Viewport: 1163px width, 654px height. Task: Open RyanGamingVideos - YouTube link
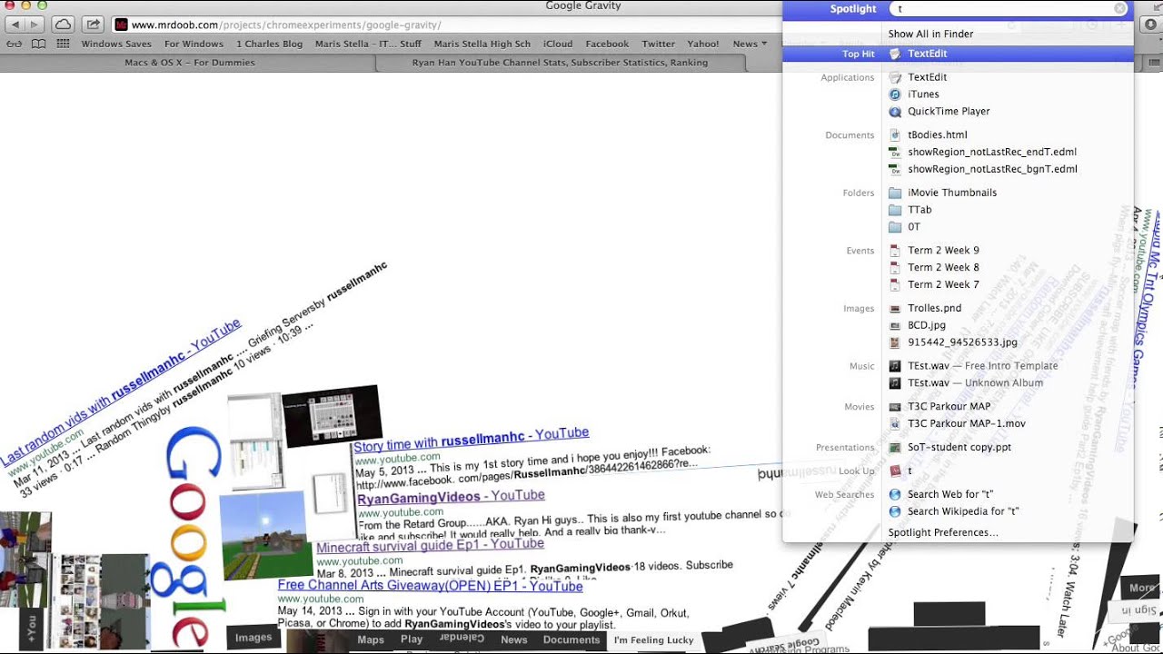[451, 497]
